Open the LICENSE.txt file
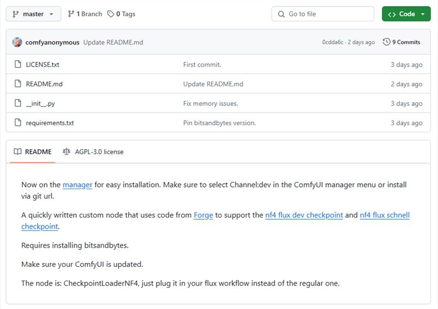 click(43, 65)
